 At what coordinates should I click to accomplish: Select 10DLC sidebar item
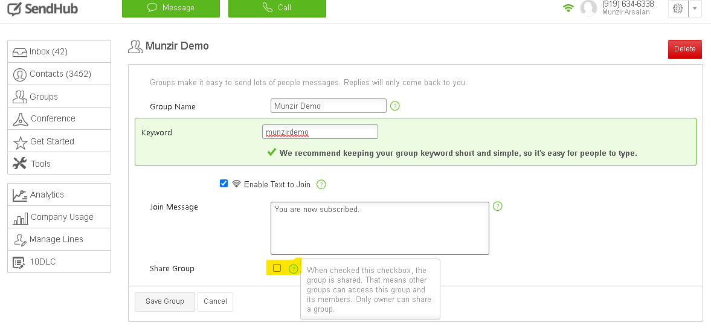59,262
